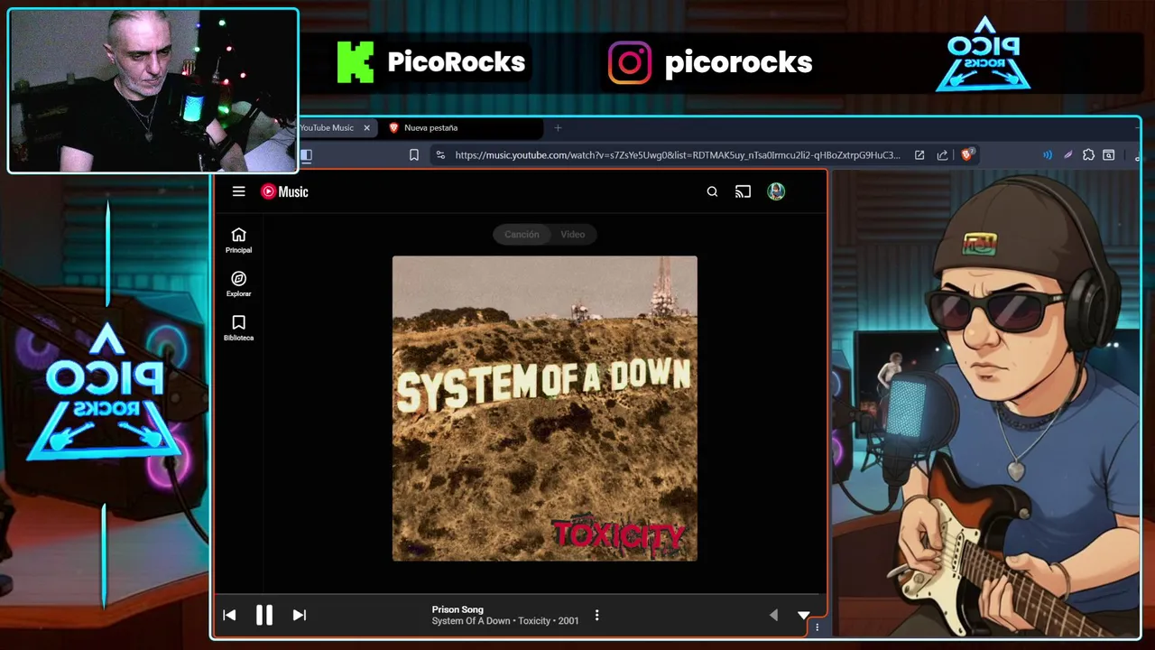Go to Principal home section
Image resolution: width=1155 pixels, height=650 pixels.
tap(238, 241)
